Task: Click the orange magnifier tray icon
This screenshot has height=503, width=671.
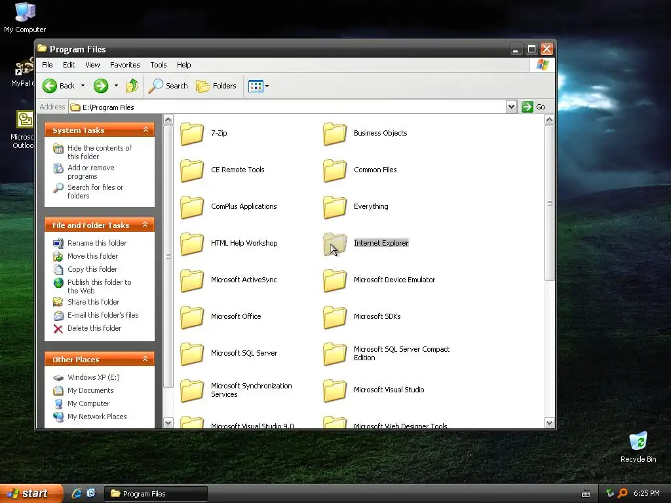Action: point(623,493)
